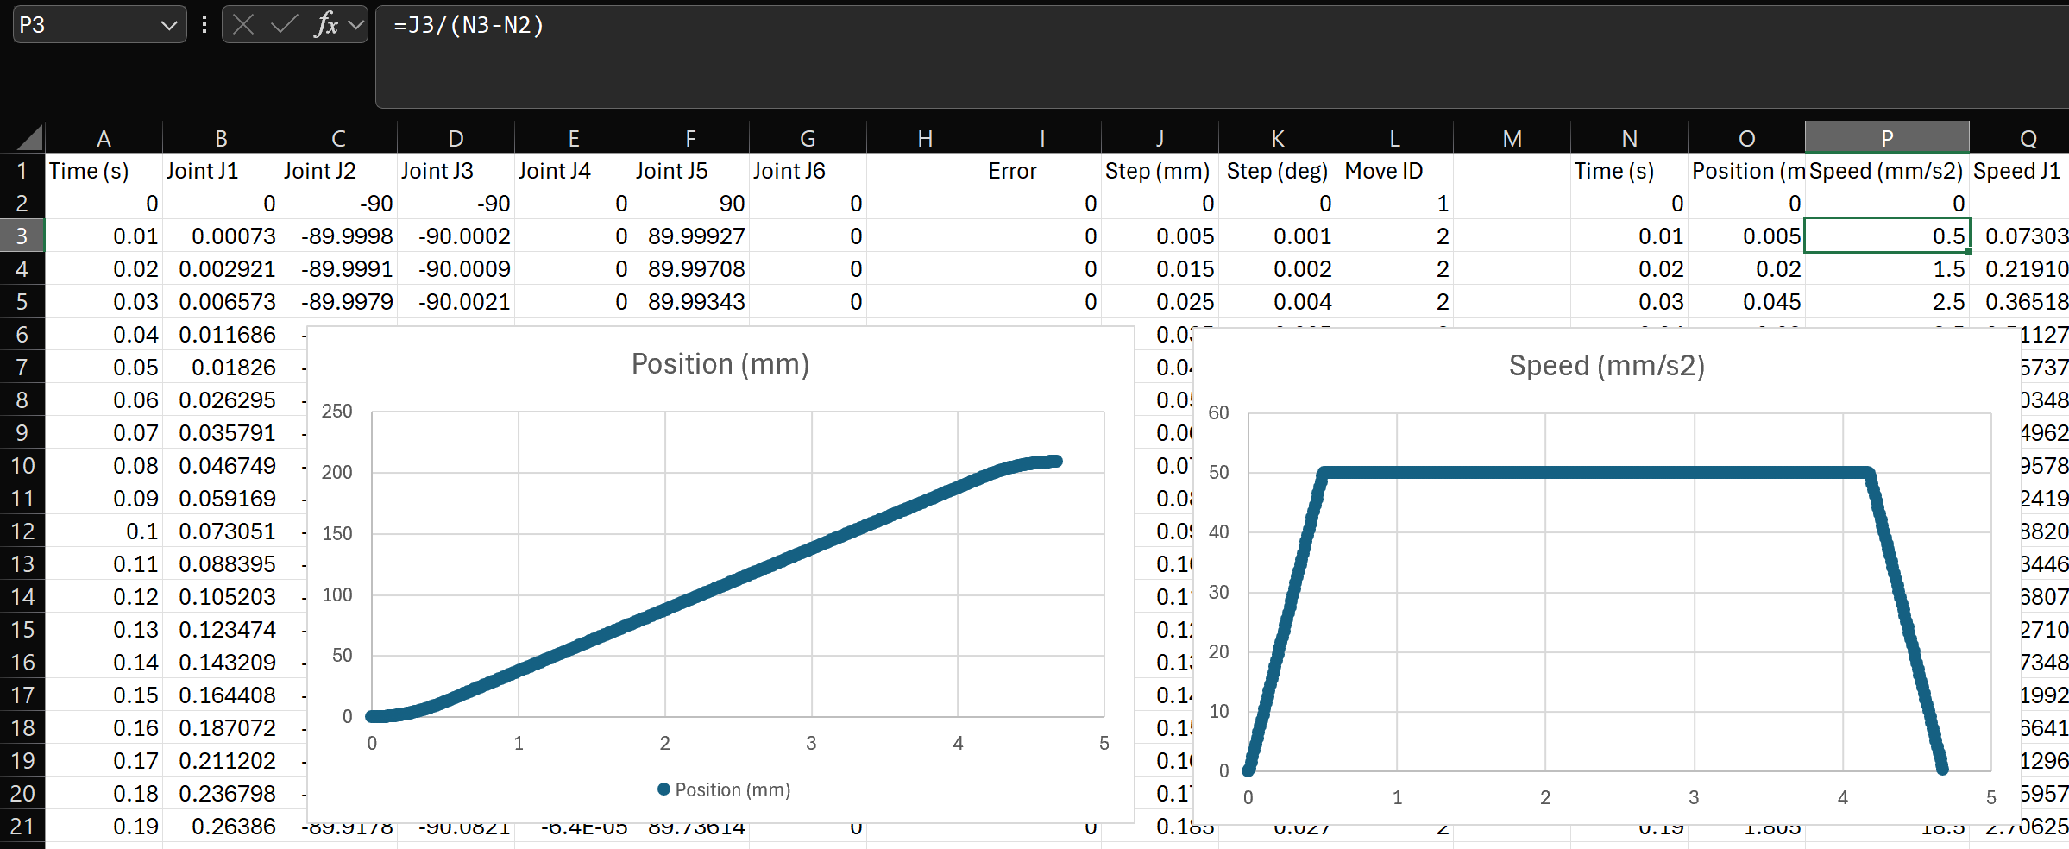Viewport: 2069px width, 849px height.
Task: Click the Cancel (X) icon in formula bar
Action: tap(243, 25)
